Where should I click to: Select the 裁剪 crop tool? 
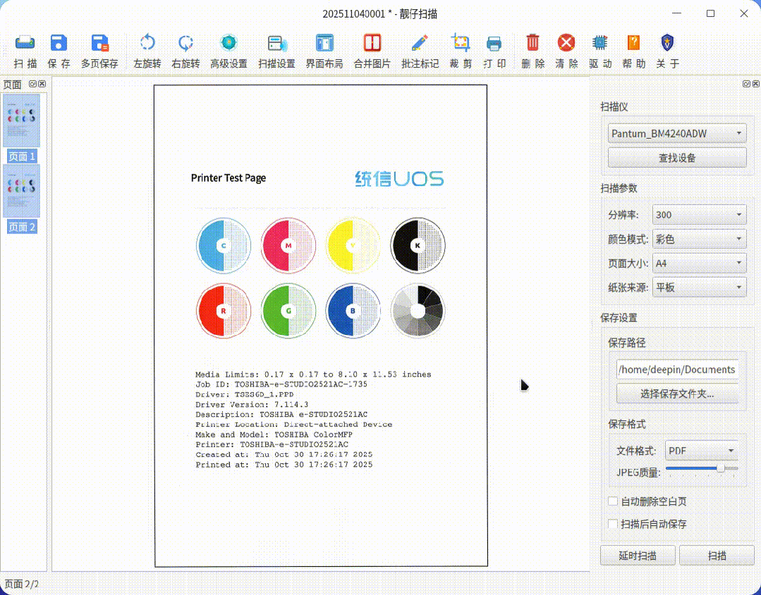point(461,51)
